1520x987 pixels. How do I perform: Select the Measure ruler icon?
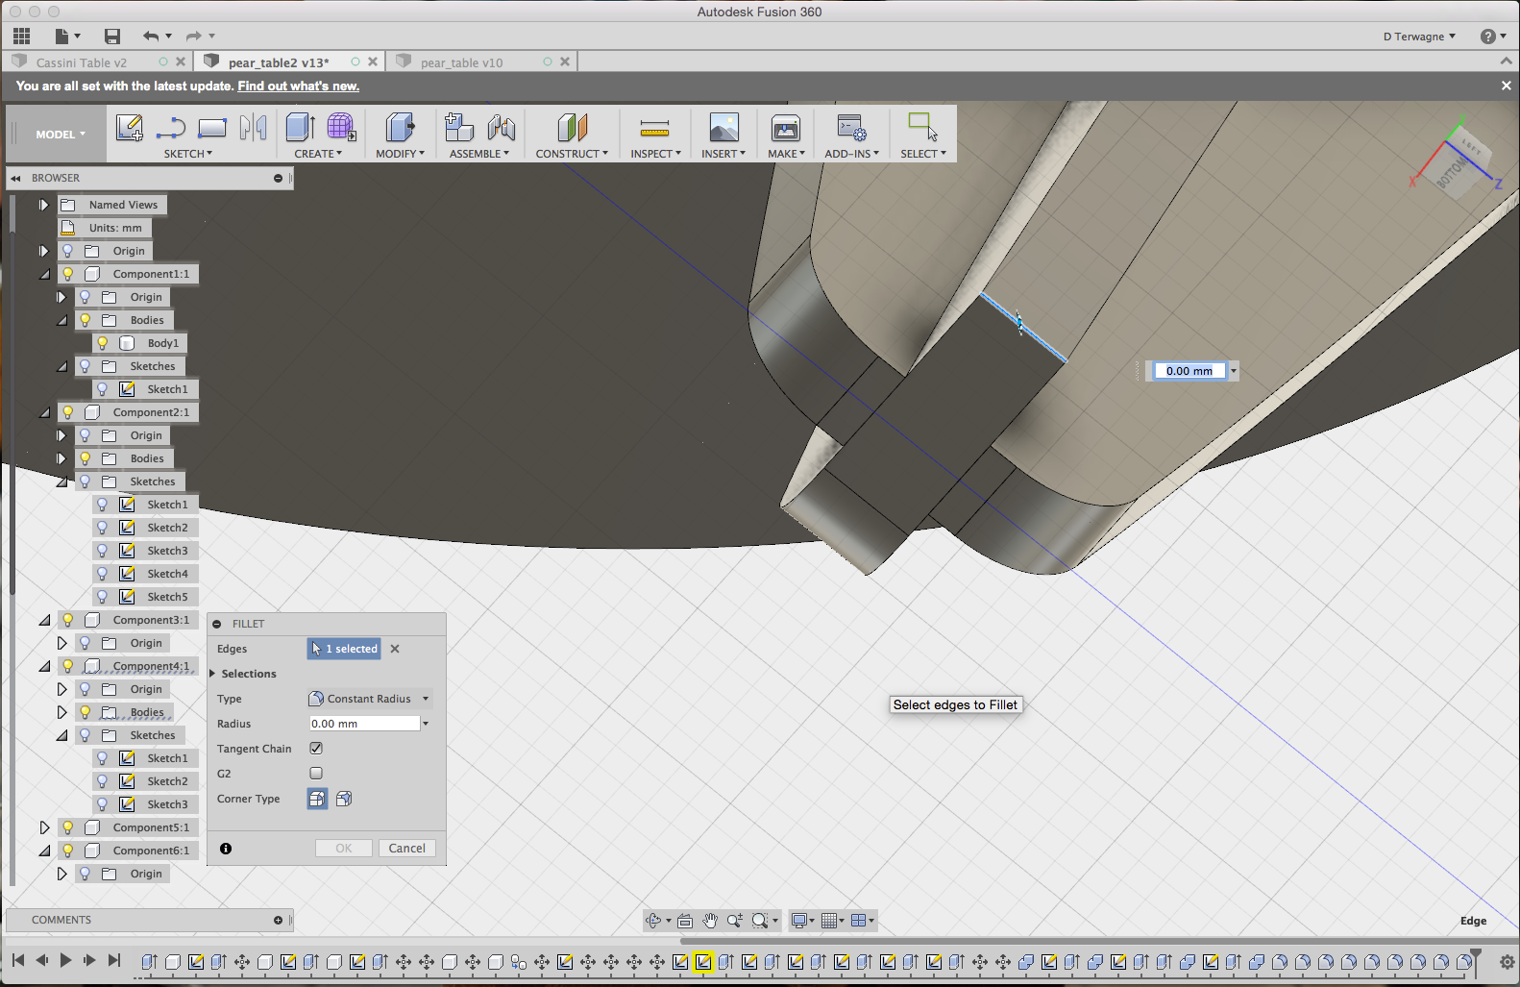pos(654,127)
